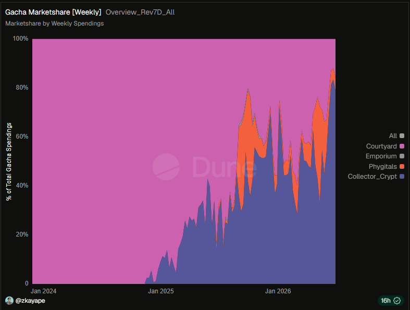The height and width of the screenshot is (310, 410).
Task: Click the % of Total Gacha Spendings axis title
Action: click(9, 162)
